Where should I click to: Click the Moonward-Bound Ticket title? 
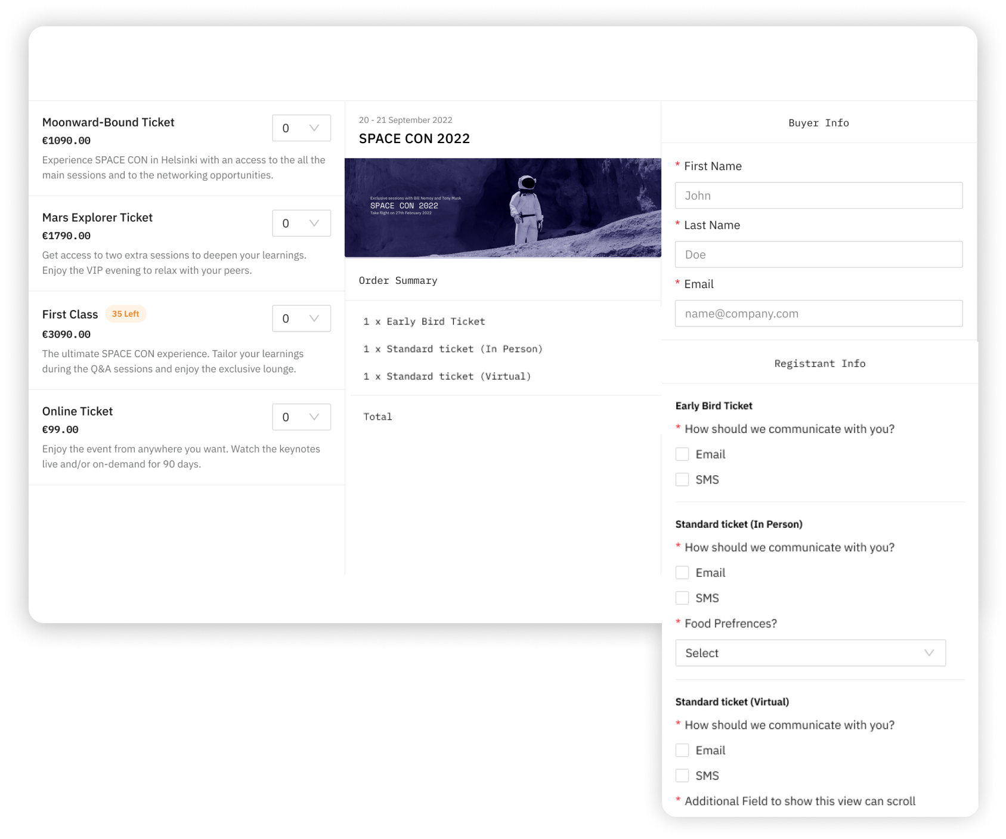click(108, 122)
